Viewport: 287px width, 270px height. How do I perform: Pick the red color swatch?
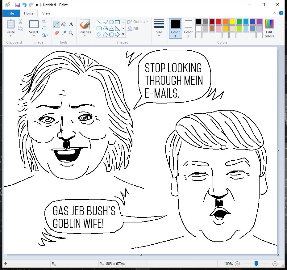pos(219,22)
